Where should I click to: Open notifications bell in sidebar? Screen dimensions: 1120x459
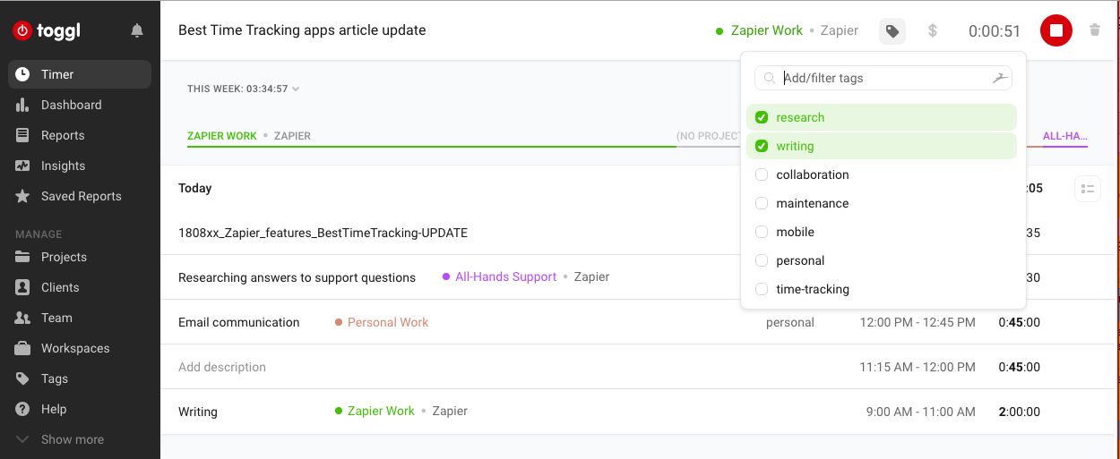[x=137, y=30]
